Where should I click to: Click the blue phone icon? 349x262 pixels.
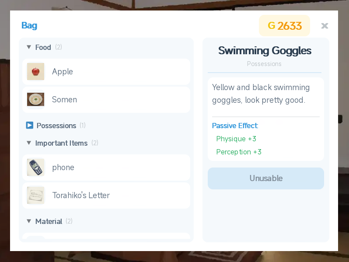click(x=35, y=168)
